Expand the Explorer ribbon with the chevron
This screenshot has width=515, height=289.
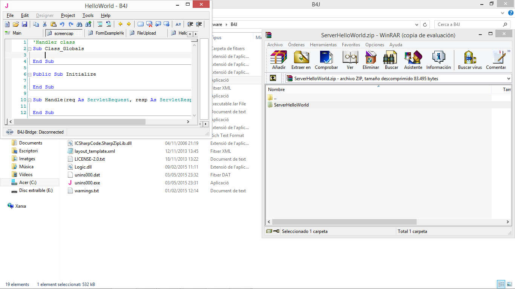[503, 13]
